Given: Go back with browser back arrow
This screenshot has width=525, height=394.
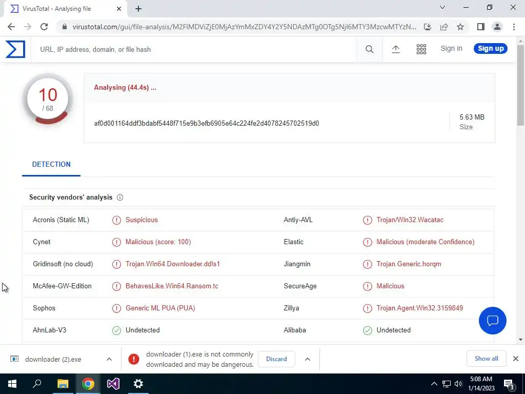Looking at the screenshot, I should tap(11, 27).
